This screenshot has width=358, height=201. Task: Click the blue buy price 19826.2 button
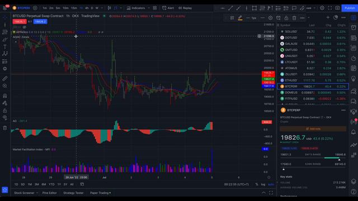[40, 22]
